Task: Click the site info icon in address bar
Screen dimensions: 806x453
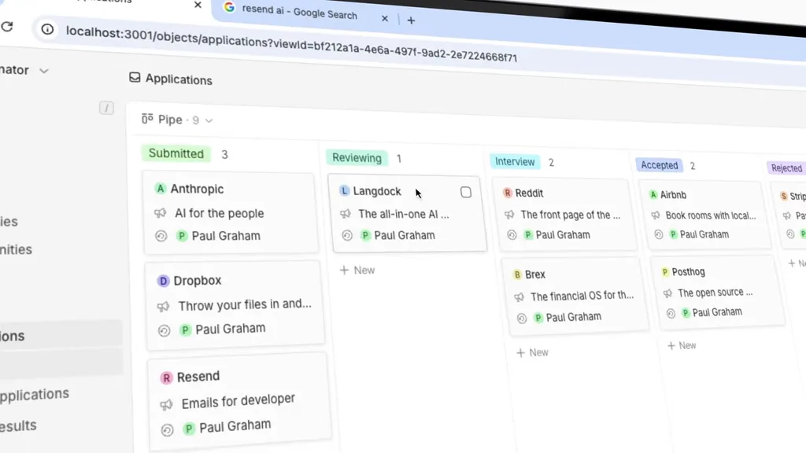Action: point(47,29)
